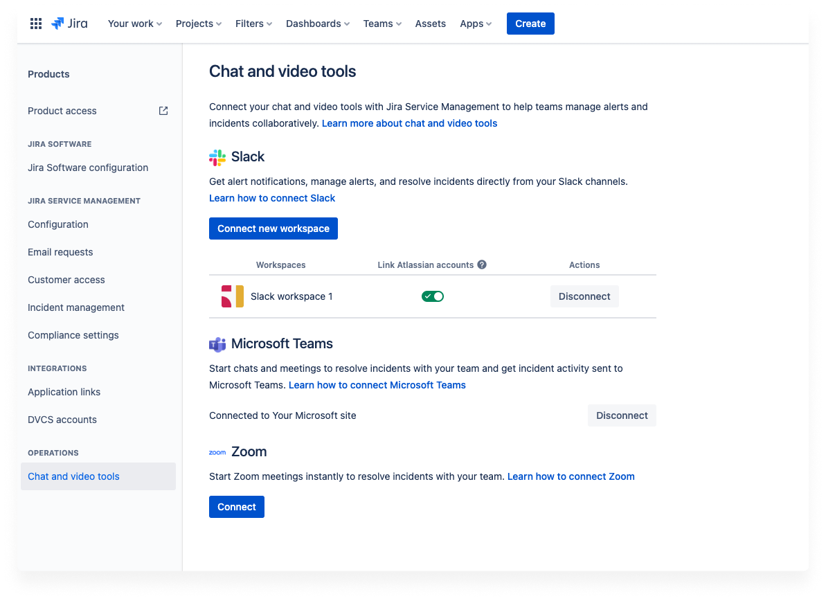This screenshot has height=601, width=826.
Task: Click the Zoom logo icon
Action: (217, 452)
